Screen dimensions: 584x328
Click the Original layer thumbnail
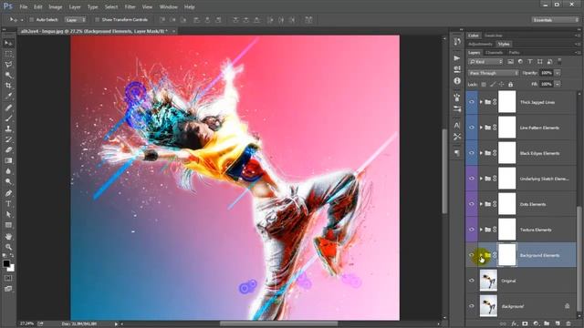click(488, 281)
